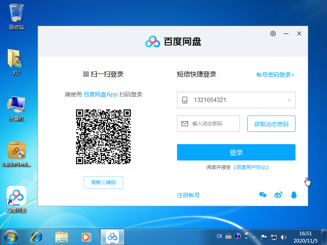The image size is (327, 245).
Task: Open the 百度网盘 desktop shortcut
Action: [16, 199]
